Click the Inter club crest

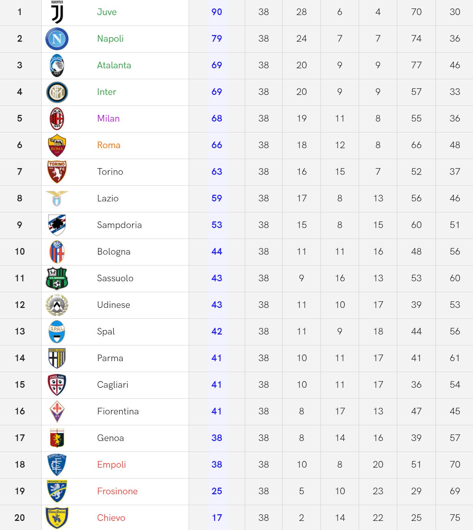[x=57, y=92]
